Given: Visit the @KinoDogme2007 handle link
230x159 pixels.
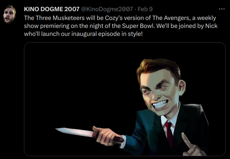Looking at the screenshot, I should (107, 9).
